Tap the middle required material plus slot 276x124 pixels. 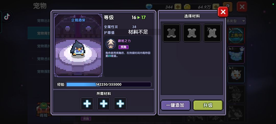pyautogui.click(x=103, y=104)
